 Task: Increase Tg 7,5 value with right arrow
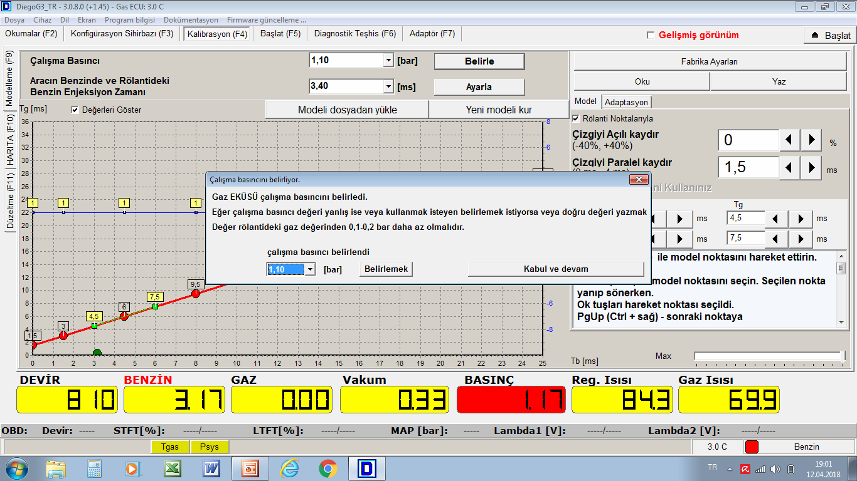(801, 239)
